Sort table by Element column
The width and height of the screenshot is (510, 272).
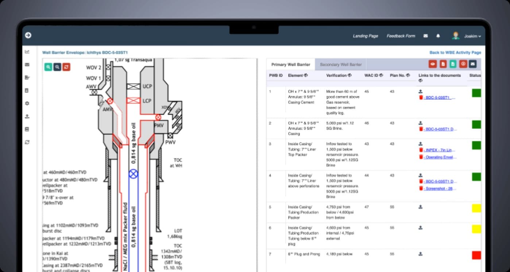coord(306,75)
